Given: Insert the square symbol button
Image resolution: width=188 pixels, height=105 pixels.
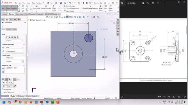Looking at the screenshot, I should (3, 86).
